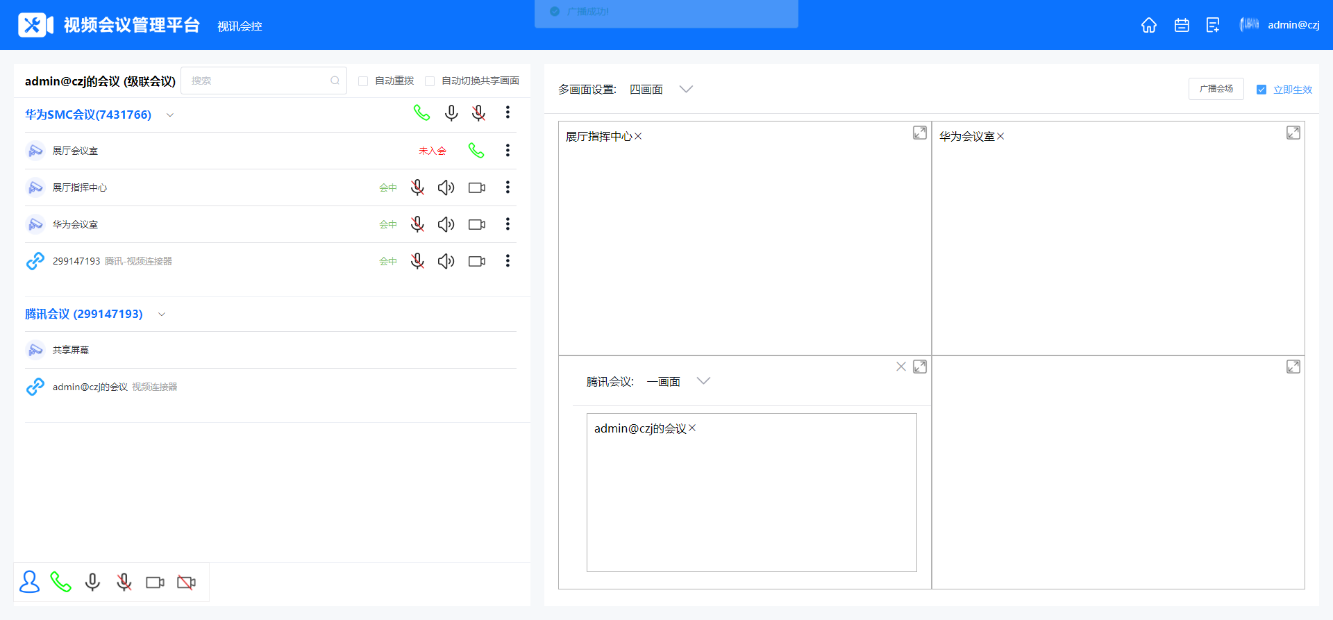Select the 展厅会议室 participant row
Viewport: 1333px width, 620px height.
pyautogui.click(x=271, y=151)
